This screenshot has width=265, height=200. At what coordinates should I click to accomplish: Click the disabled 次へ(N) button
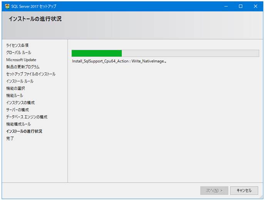click(x=214, y=190)
